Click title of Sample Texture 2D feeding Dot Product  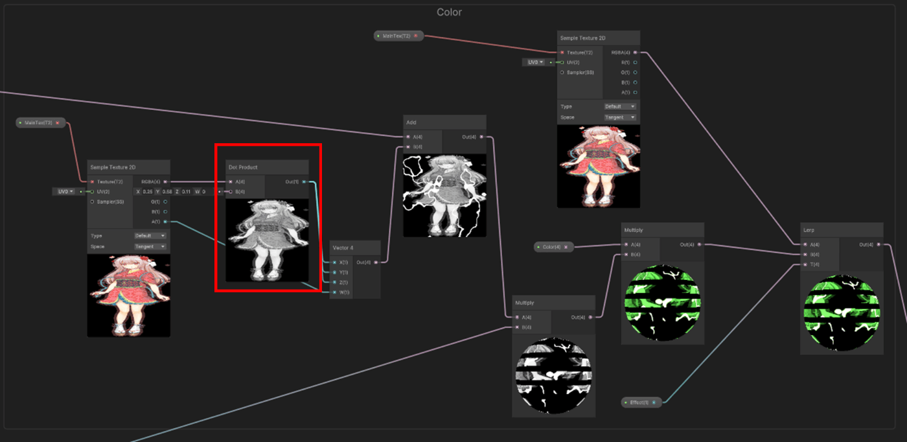point(113,167)
